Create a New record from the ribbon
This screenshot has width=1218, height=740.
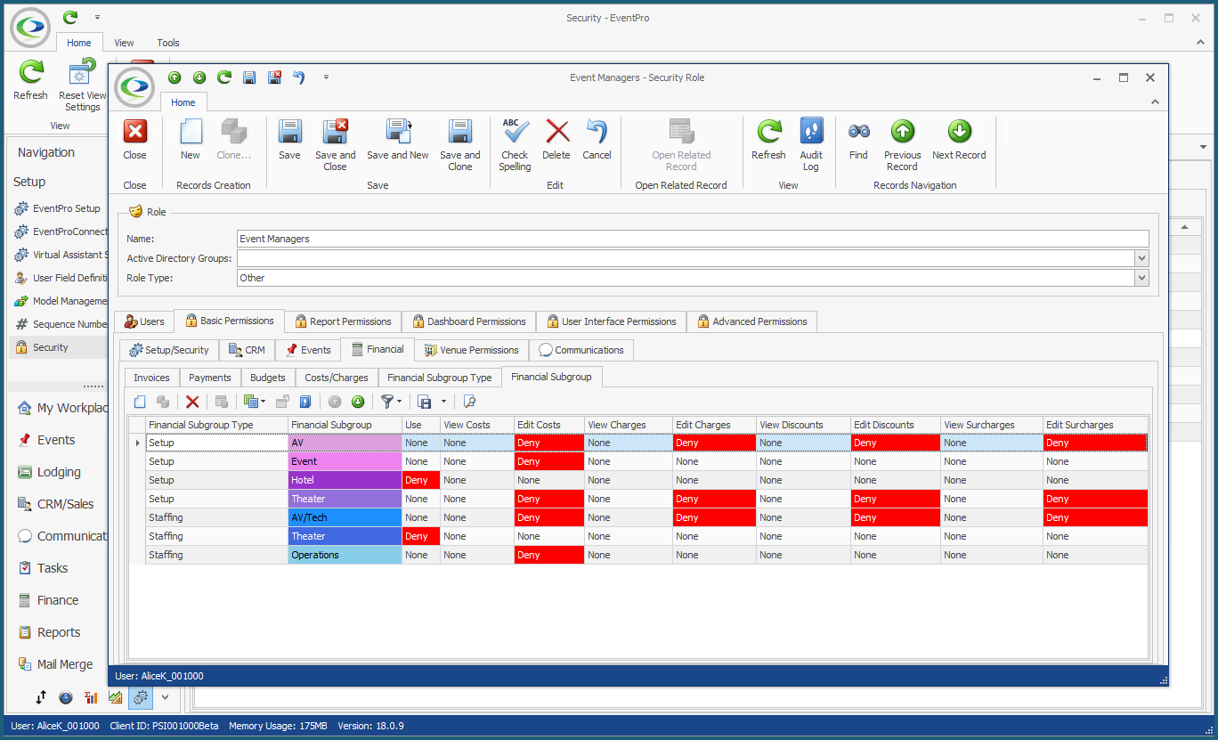click(x=191, y=141)
